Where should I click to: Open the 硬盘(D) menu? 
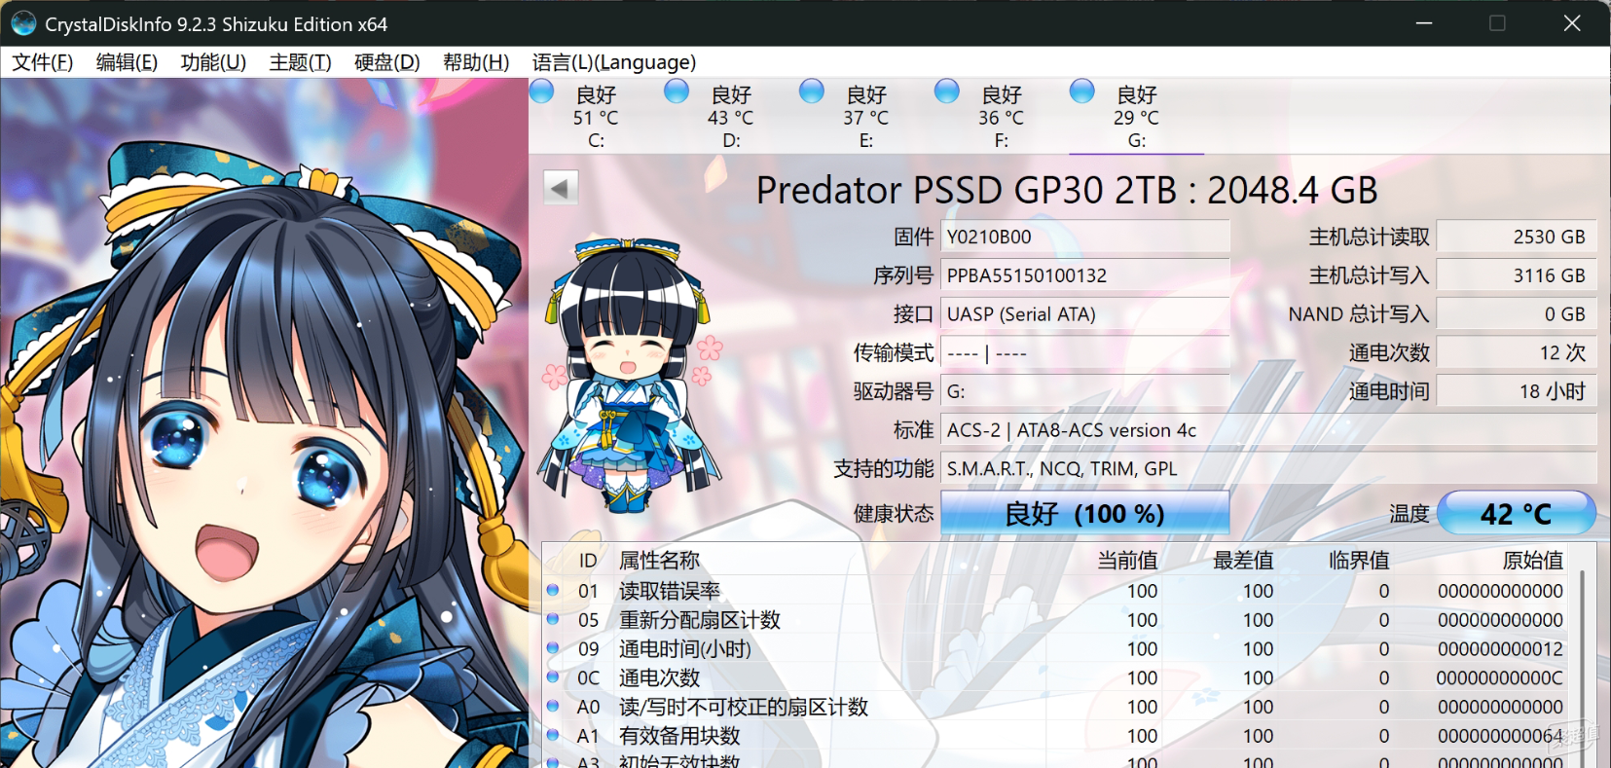386,62
